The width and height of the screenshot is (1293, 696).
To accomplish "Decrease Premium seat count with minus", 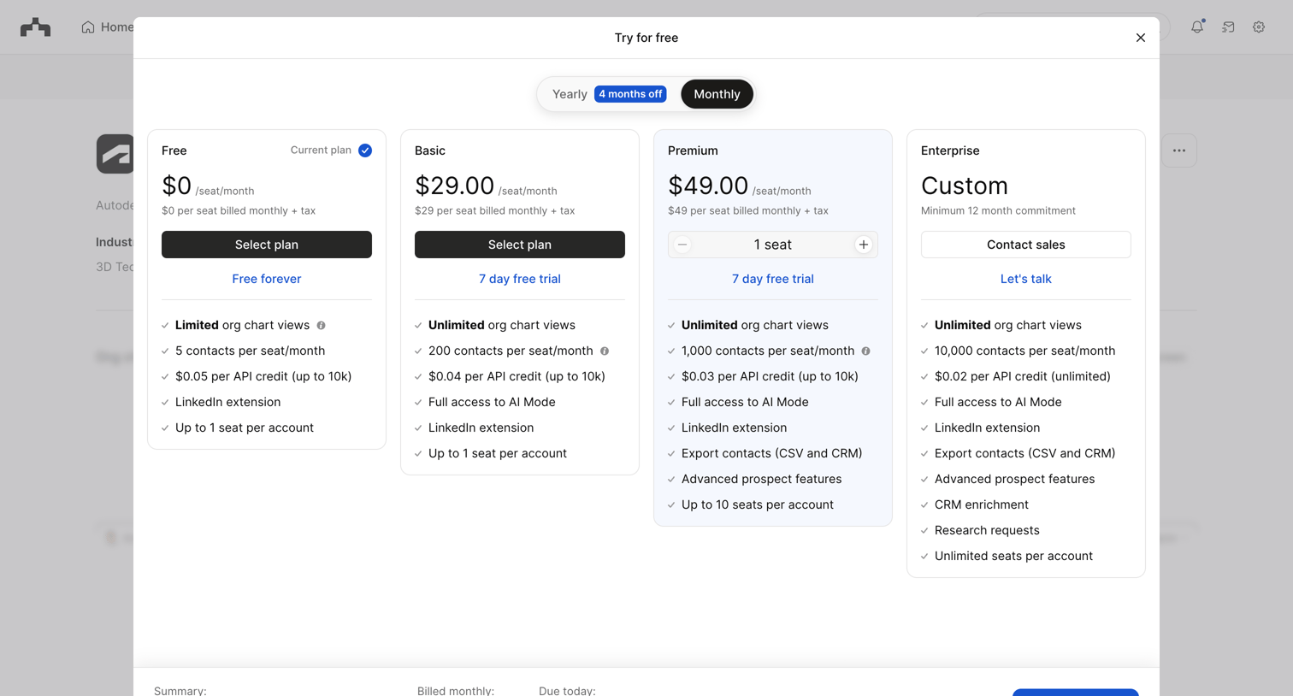I will pos(682,245).
